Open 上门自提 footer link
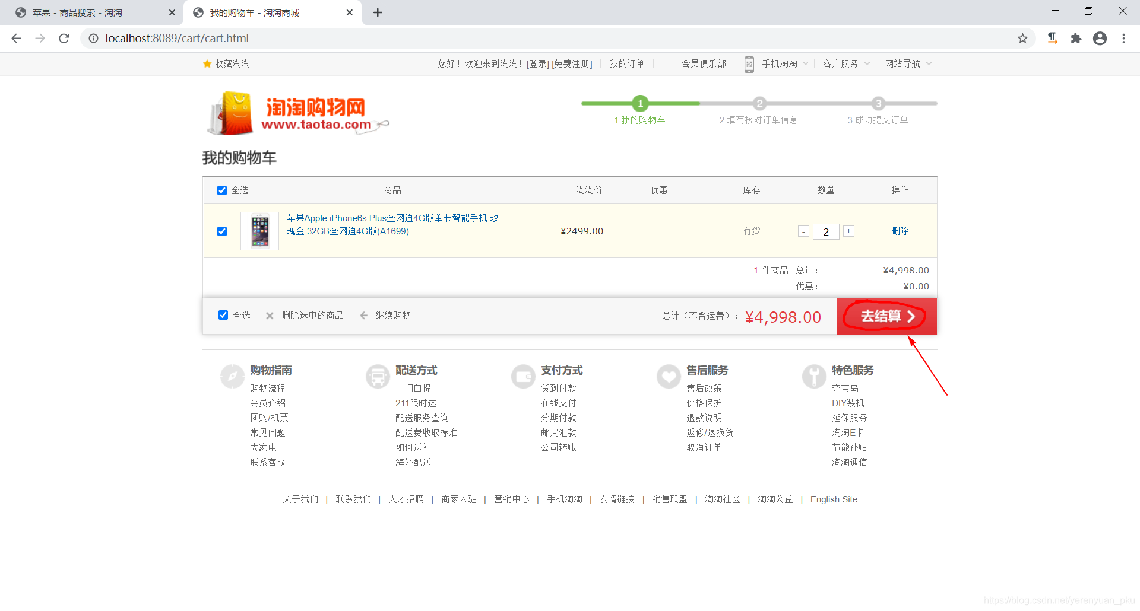This screenshot has width=1140, height=611. click(413, 388)
